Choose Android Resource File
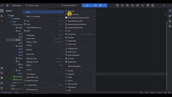Screen dimensions: 172x97 [80, 21]
